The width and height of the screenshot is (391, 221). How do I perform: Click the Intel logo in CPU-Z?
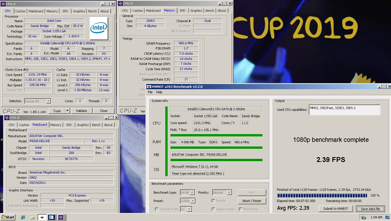click(x=99, y=28)
